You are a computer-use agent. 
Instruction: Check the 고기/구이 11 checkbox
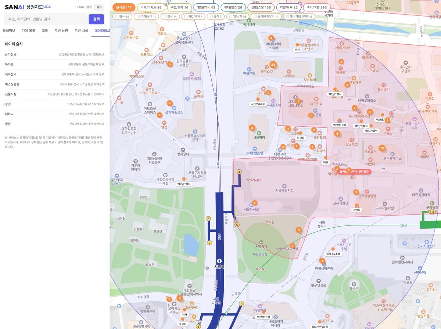coord(138,17)
